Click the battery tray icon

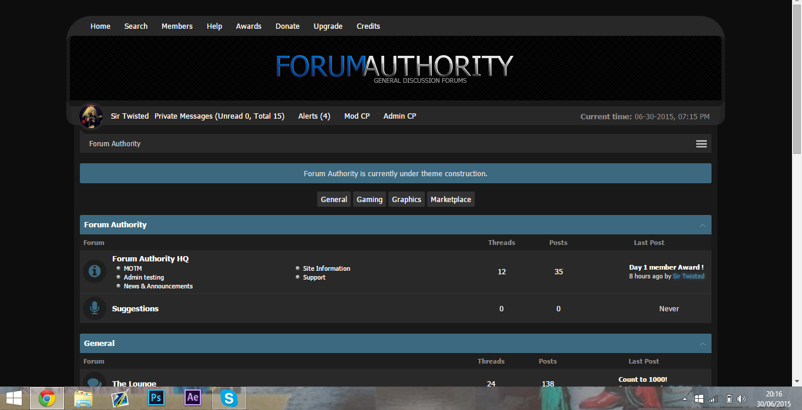point(729,399)
